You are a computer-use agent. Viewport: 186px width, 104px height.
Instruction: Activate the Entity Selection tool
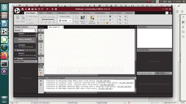(x=92, y=20)
